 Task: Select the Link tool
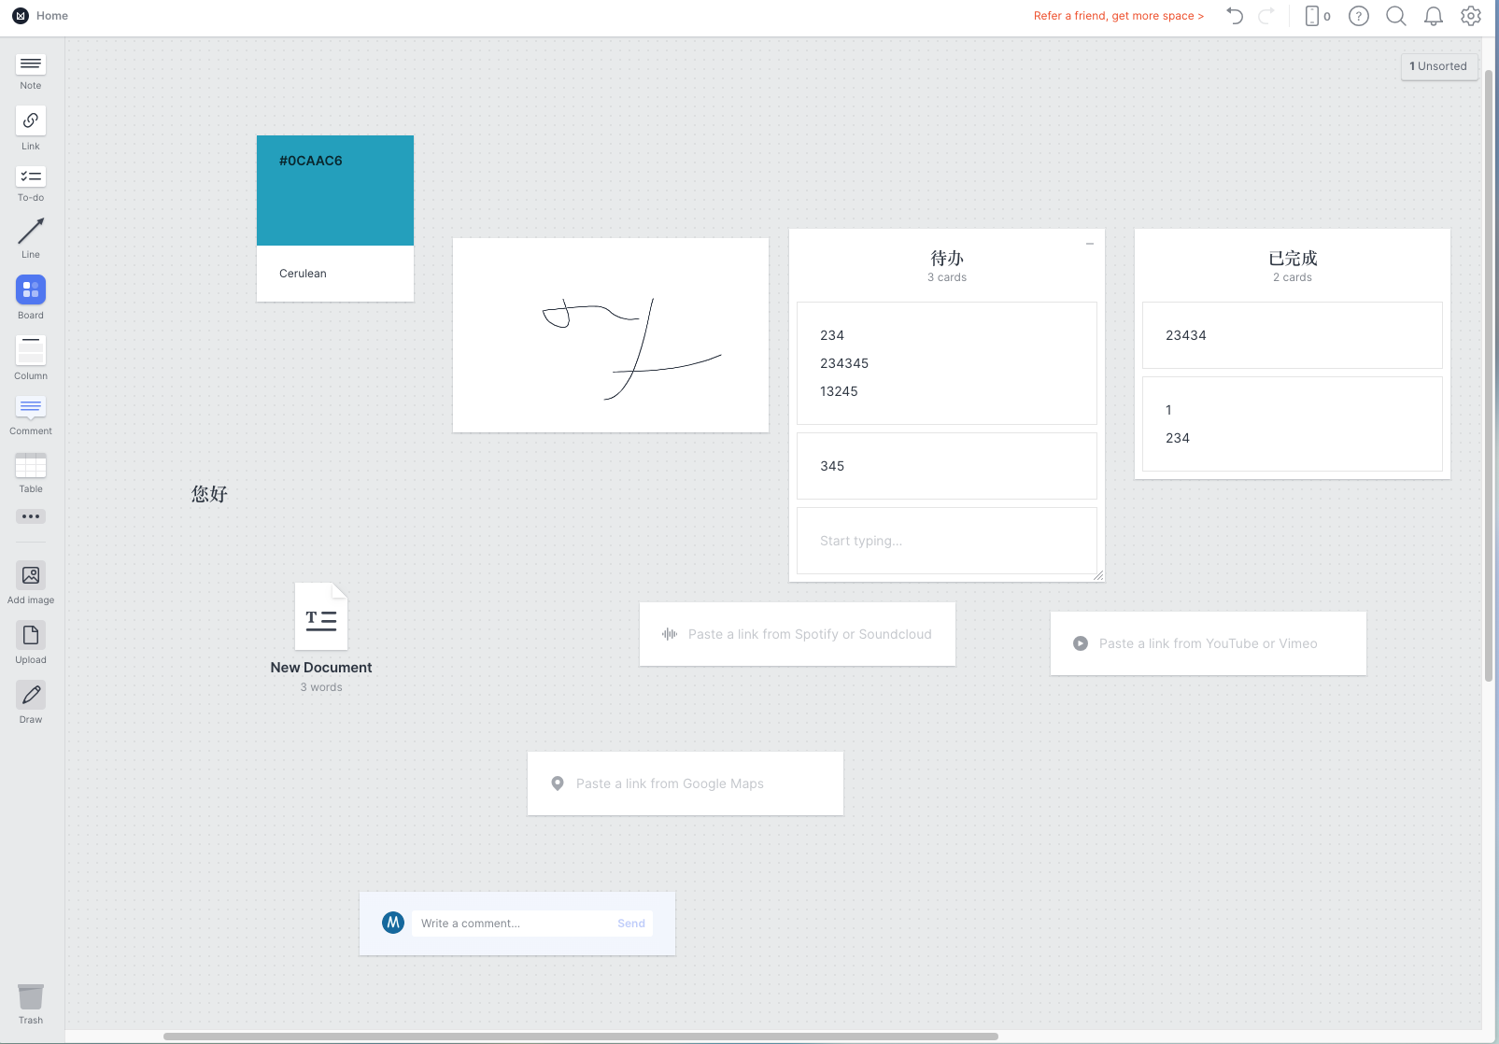coord(31,121)
